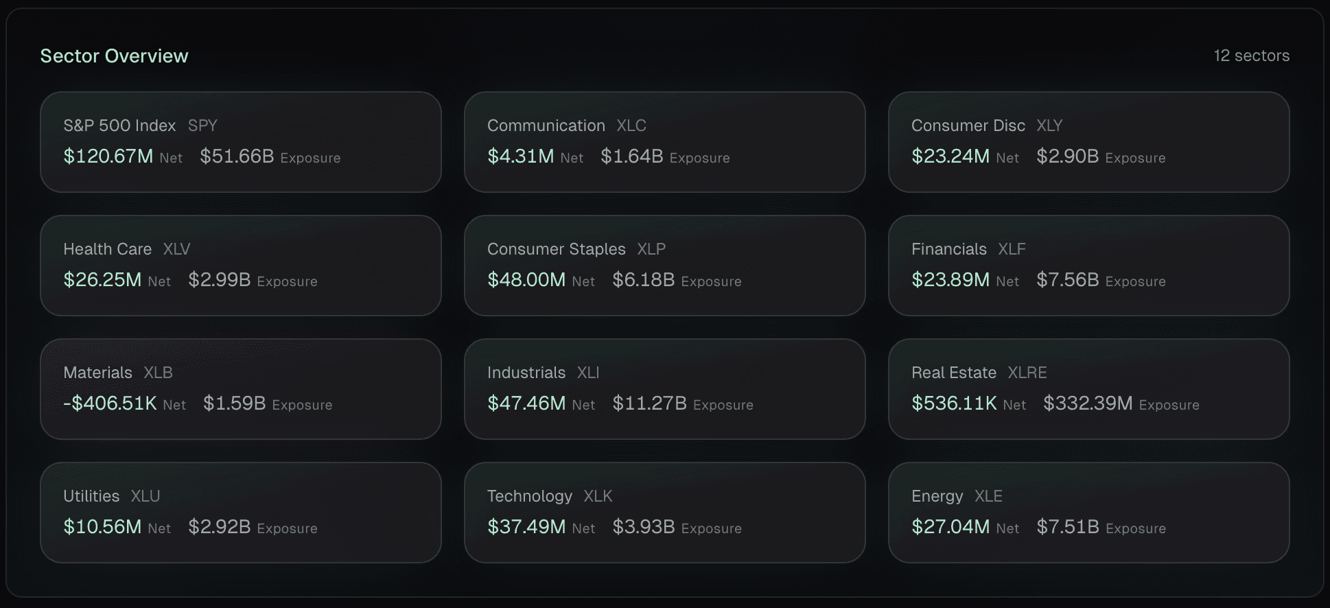This screenshot has width=1330, height=608.
Task: Select the Technology XLK card
Action: tap(664, 513)
